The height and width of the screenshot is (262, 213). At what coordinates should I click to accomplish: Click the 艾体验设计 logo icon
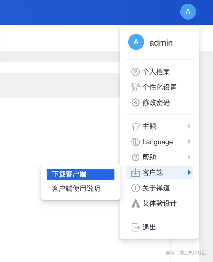tap(136, 203)
